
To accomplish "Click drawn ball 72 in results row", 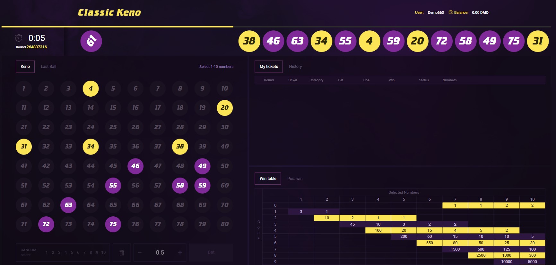I will 442,41.
